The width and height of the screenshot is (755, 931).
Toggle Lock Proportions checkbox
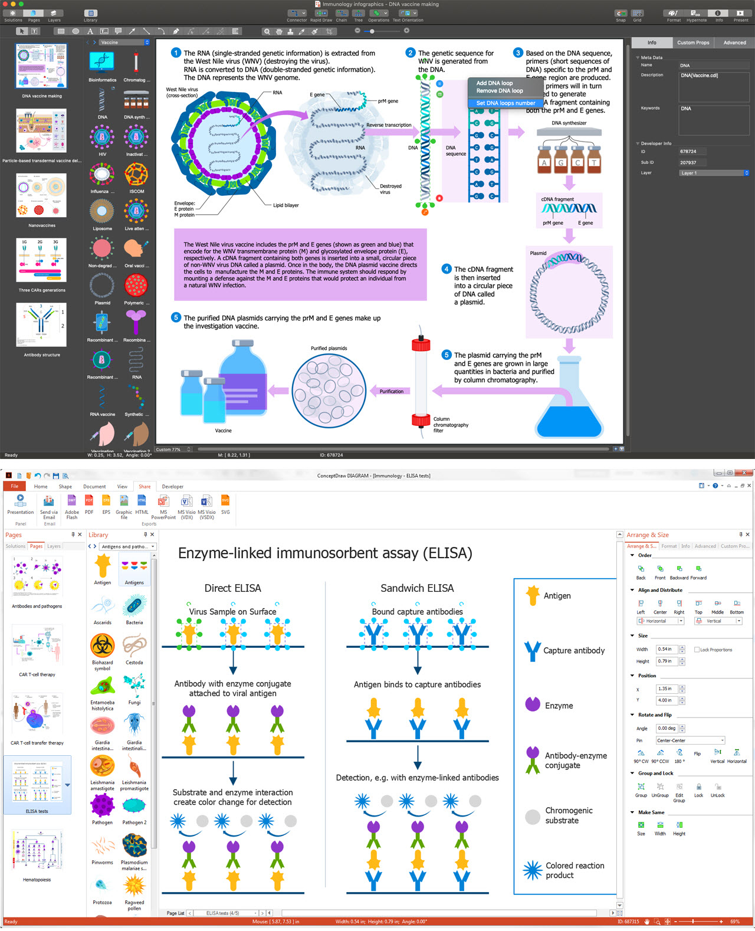coord(697,650)
